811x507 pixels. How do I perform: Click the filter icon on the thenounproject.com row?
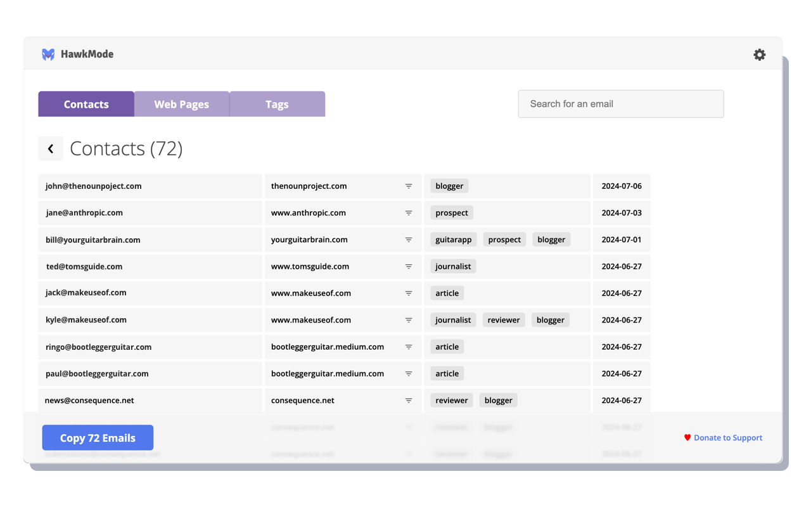[409, 186]
